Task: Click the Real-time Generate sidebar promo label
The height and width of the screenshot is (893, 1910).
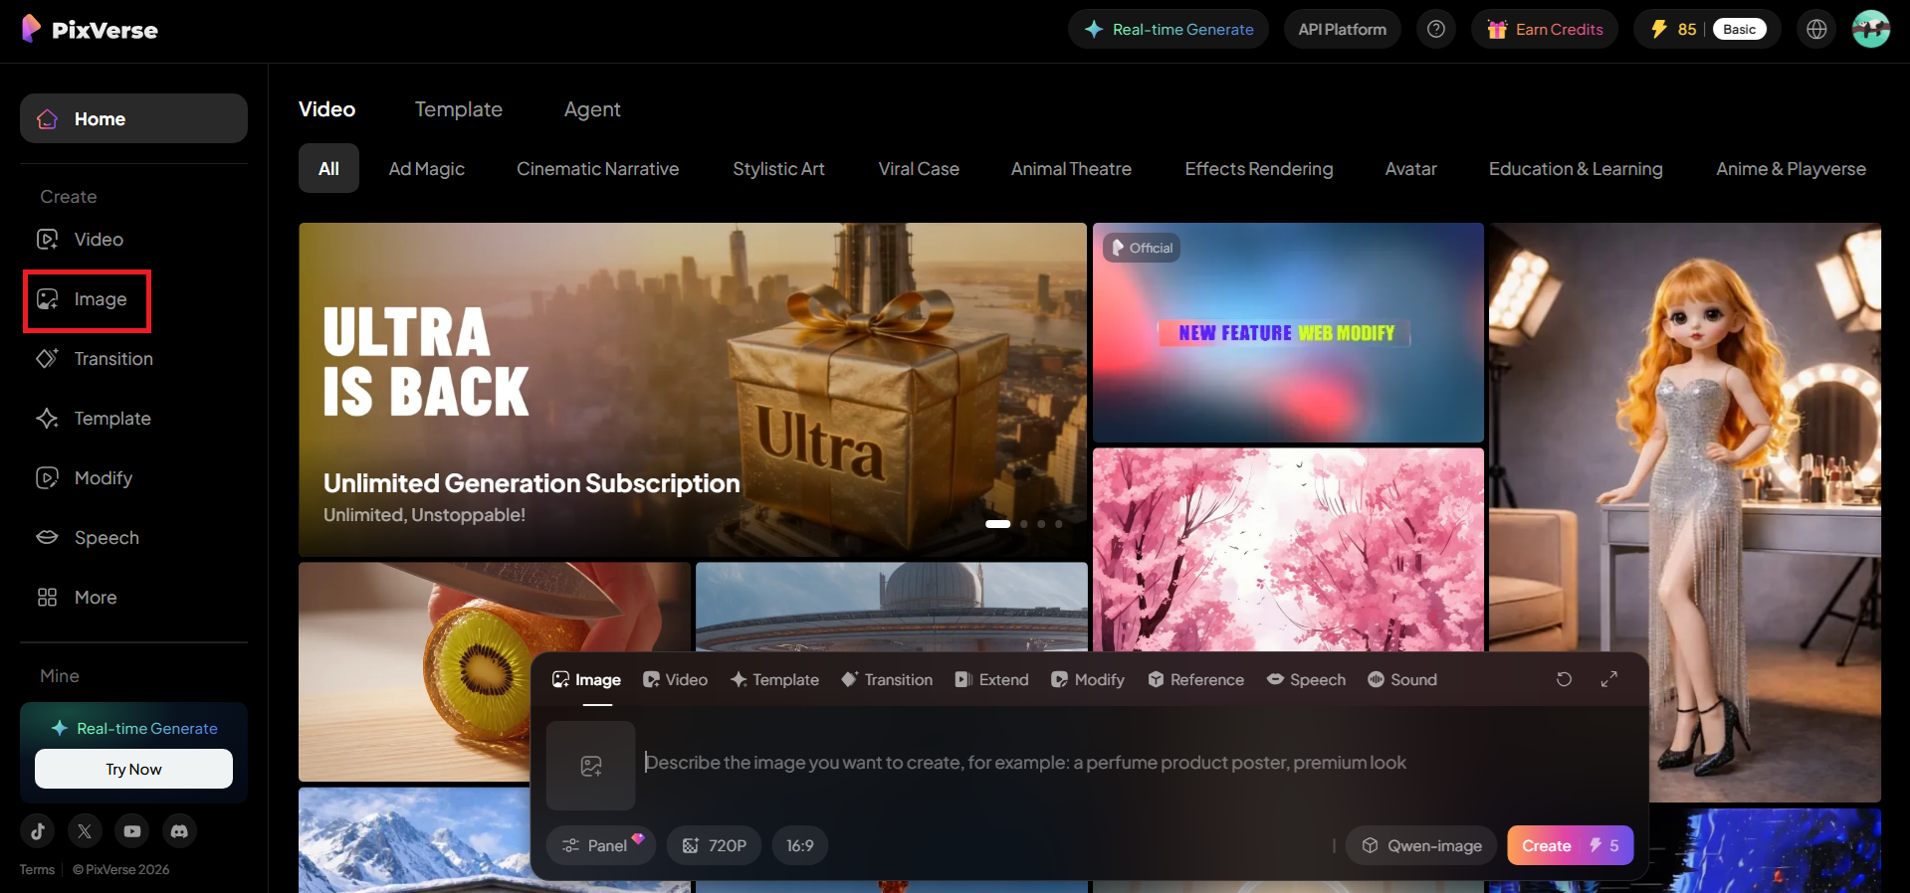Action: coord(134,728)
